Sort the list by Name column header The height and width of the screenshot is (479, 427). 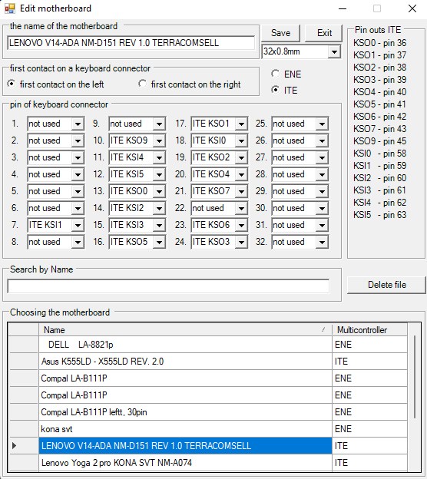click(185, 330)
